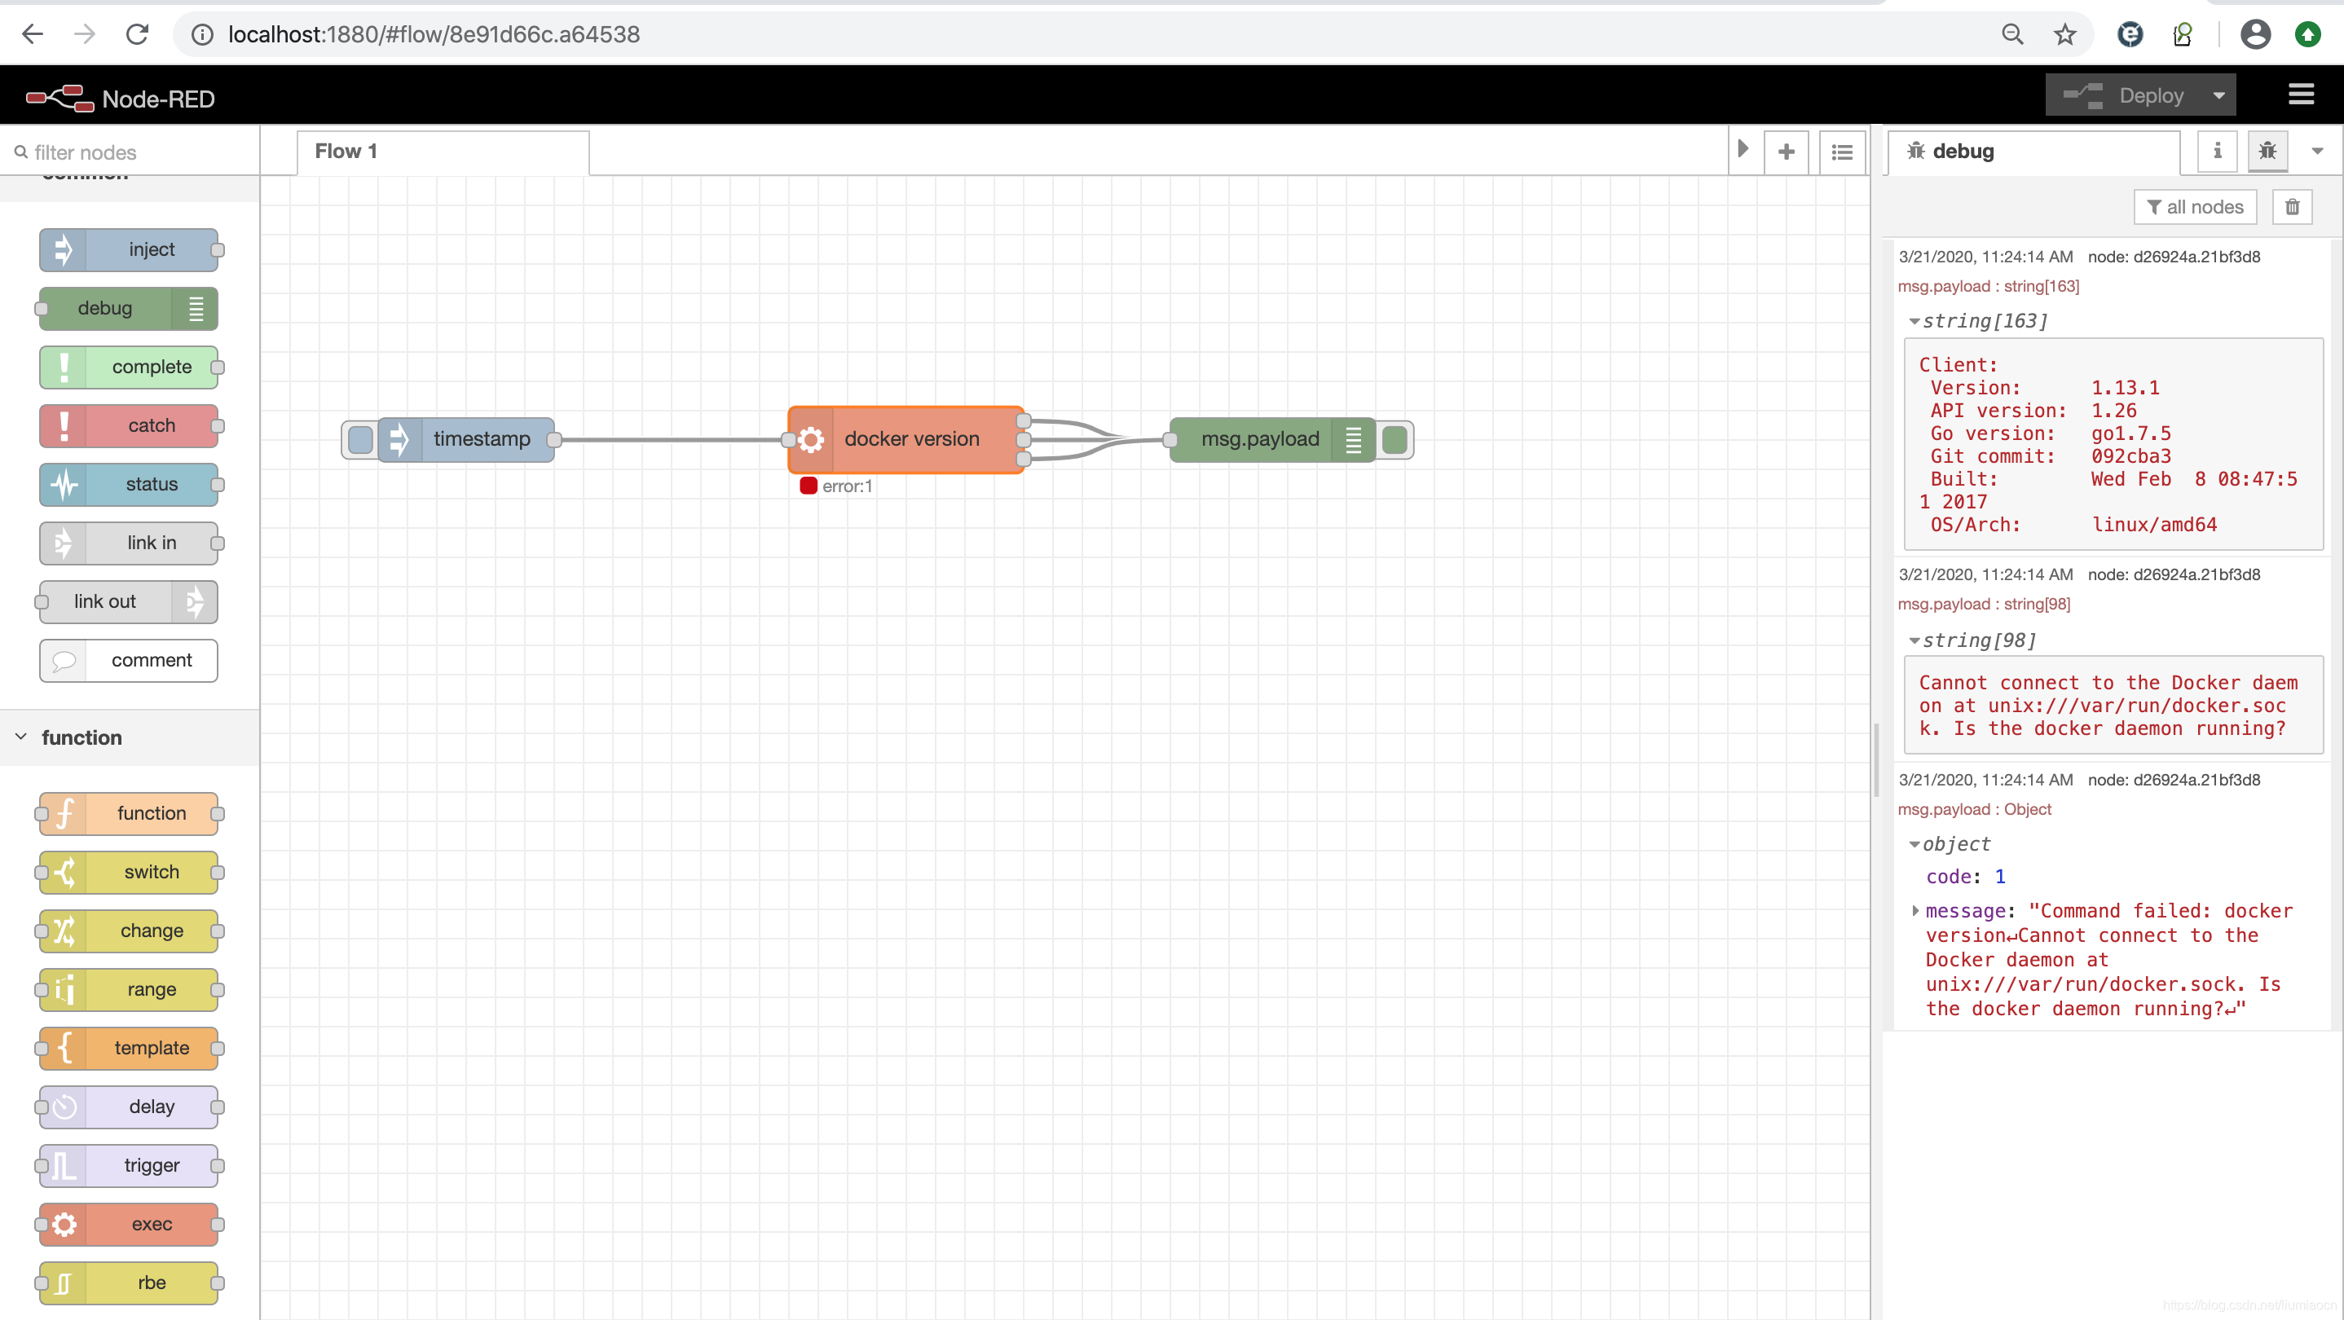
Task: Show the flow list
Action: click(1842, 152)
